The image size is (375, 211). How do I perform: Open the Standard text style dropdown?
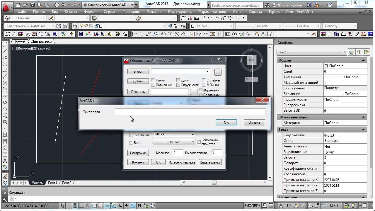pos(29,18)
